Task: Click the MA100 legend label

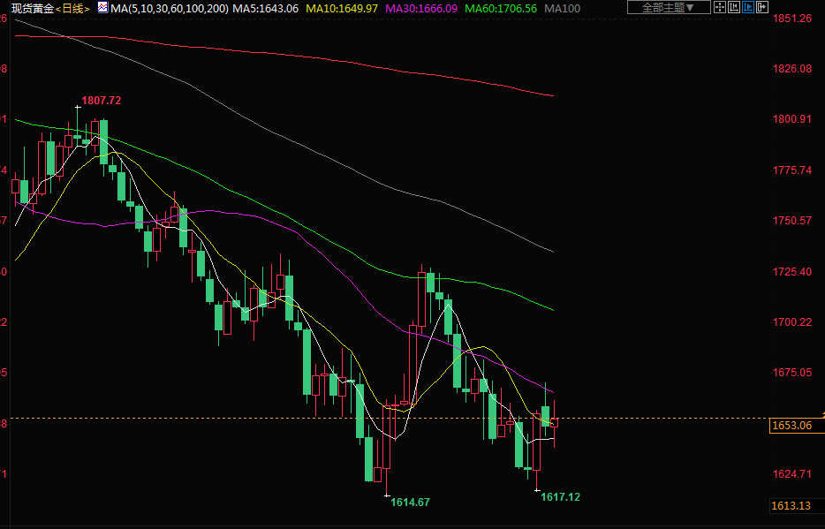Action: tap(563, 8)
